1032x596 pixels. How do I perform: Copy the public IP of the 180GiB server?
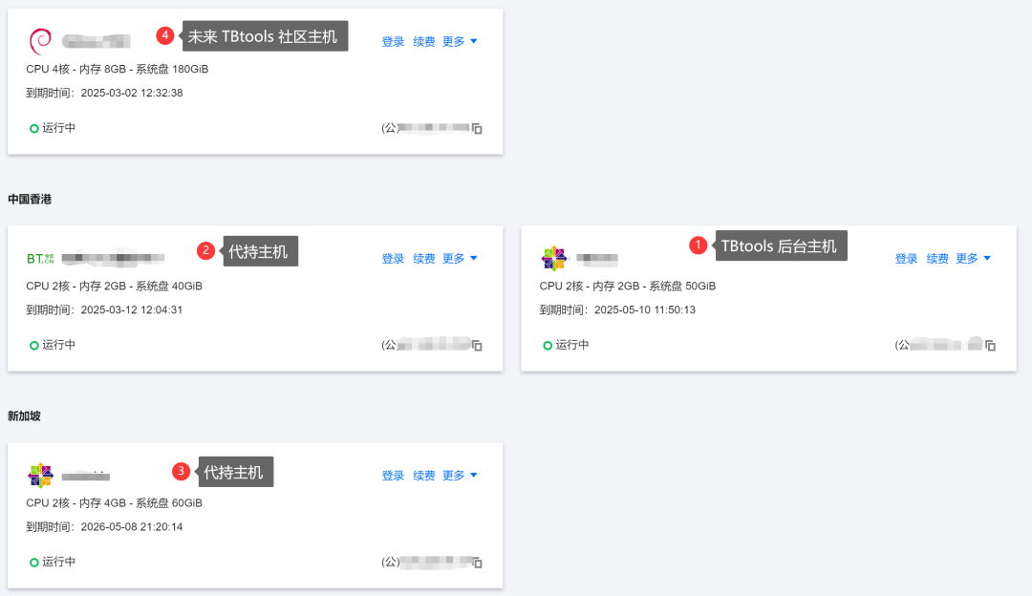478,129
